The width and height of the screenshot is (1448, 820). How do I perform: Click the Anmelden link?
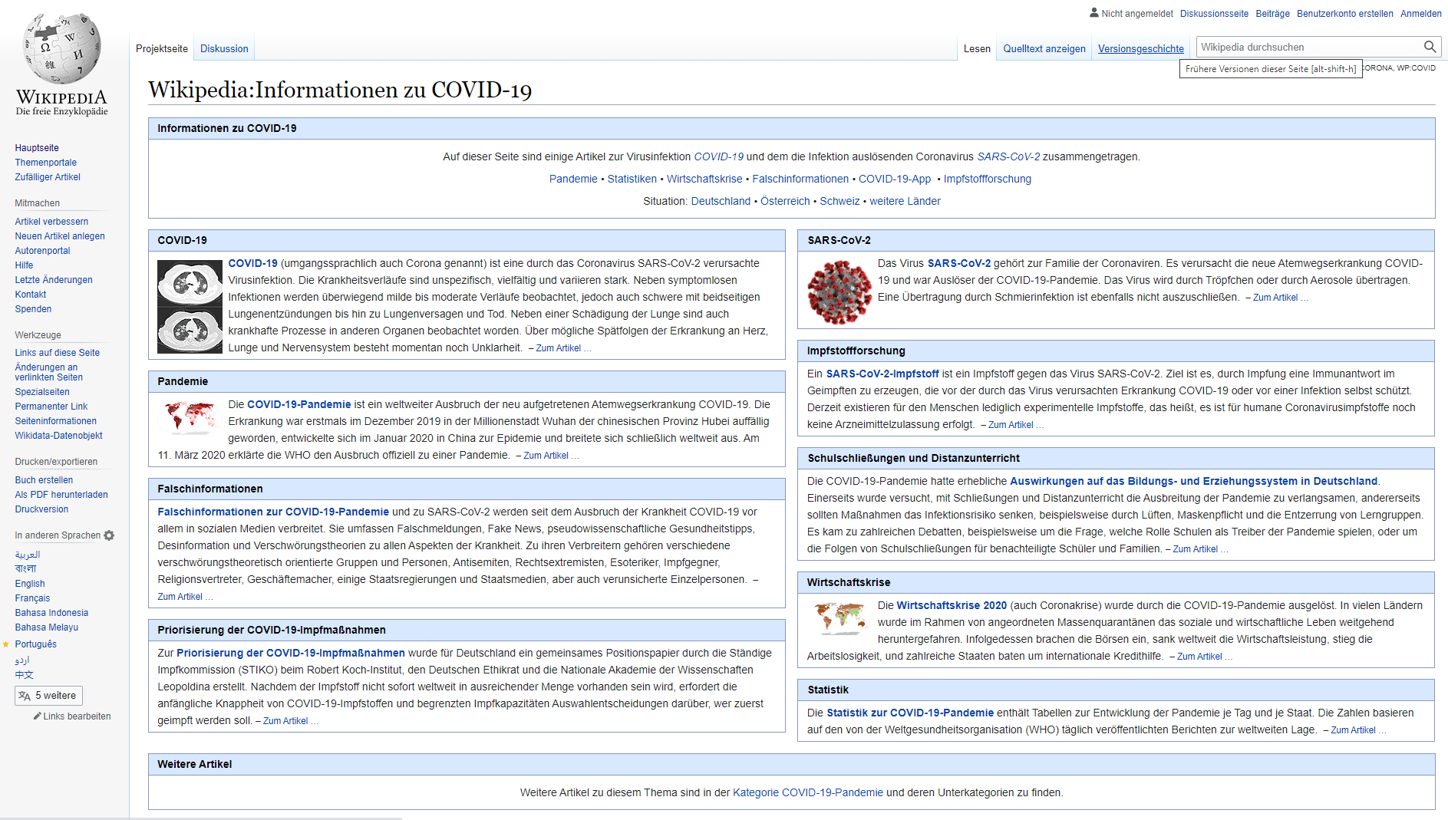coord(1421,13)
